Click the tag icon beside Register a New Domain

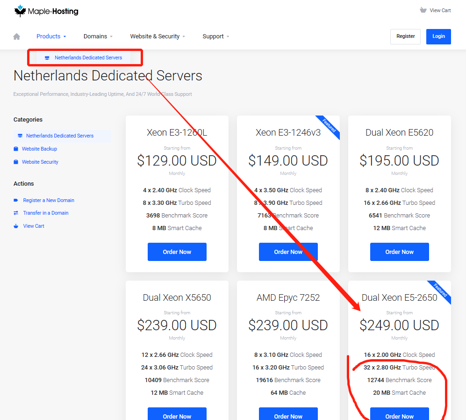[16, 200]
